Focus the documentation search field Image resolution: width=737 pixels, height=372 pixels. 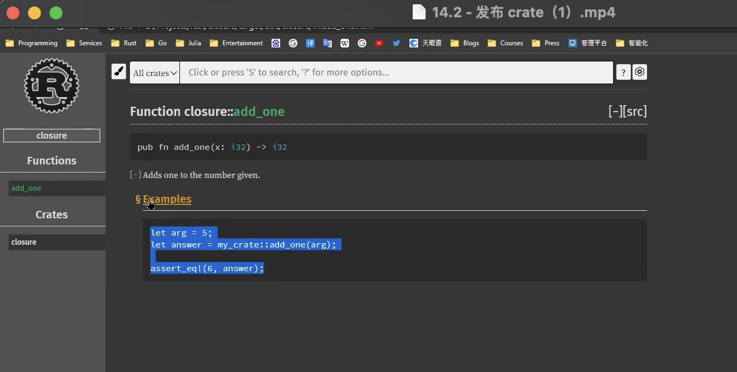(x=396, y=73)
